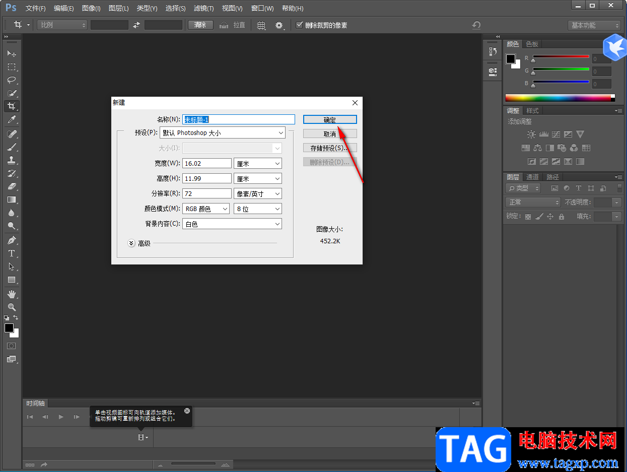Swap foreground and background colors
Screen dimensions: 627x472
(x=16, y=317)
